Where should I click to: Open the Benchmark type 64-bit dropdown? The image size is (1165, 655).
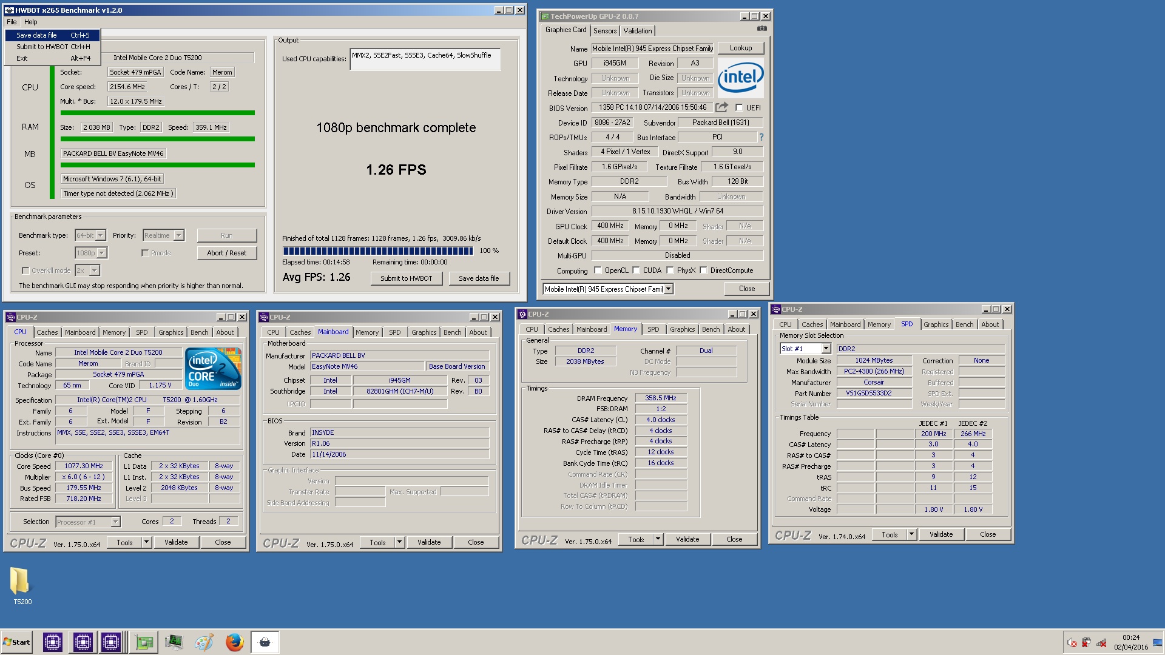pyautogui.click(x=101, y=235)
